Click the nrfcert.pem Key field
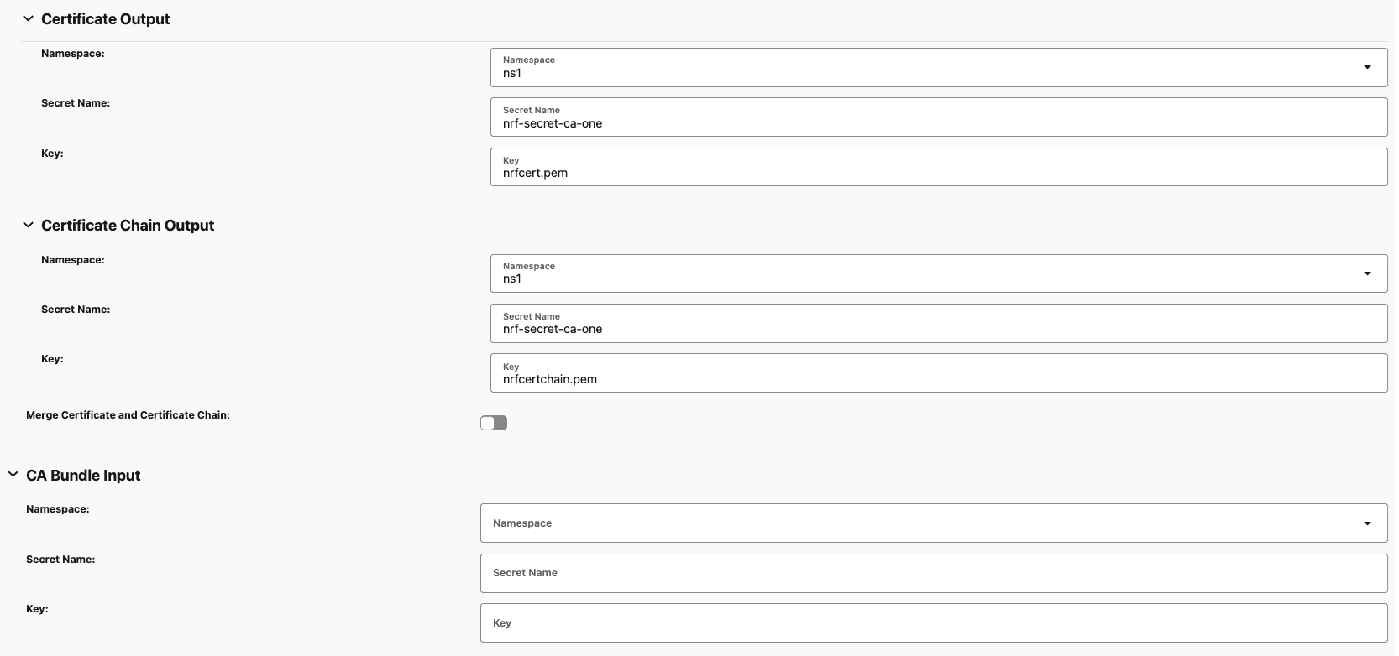1399x656 pixels. click(x=938, y=167)
